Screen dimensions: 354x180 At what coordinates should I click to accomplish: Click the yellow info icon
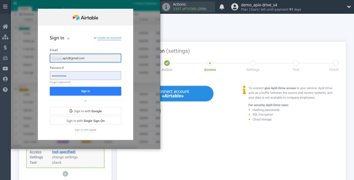pos(244,90)
